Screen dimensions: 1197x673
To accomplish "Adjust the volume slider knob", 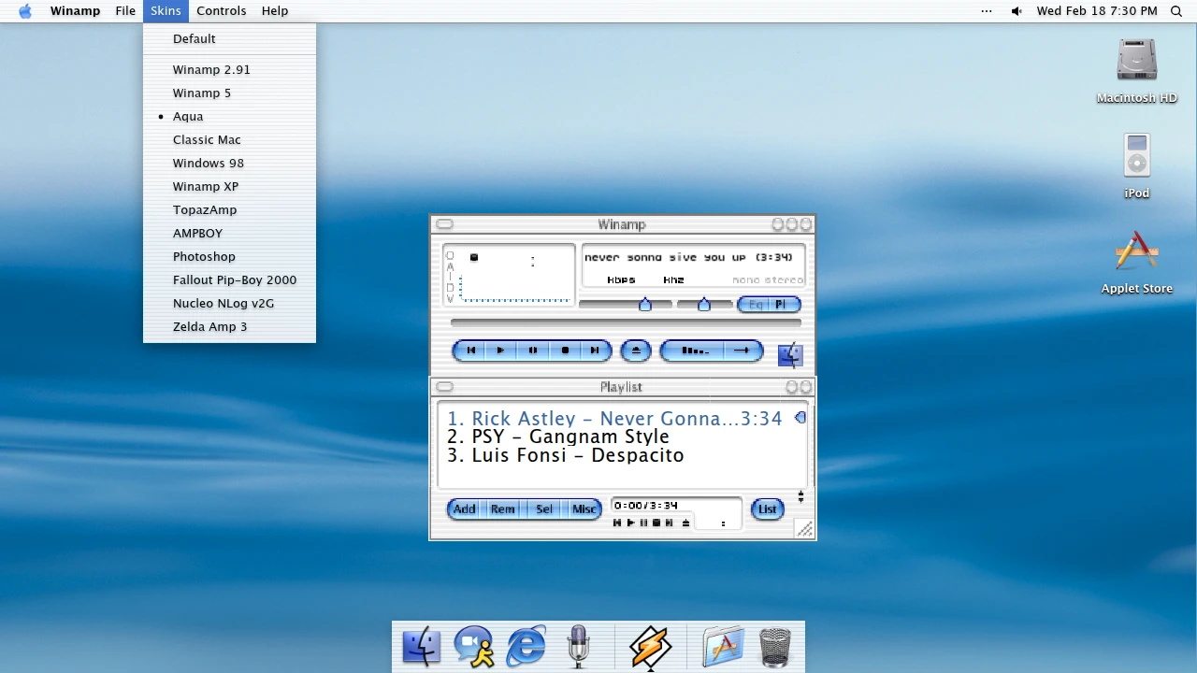I will tap(645, 304).
